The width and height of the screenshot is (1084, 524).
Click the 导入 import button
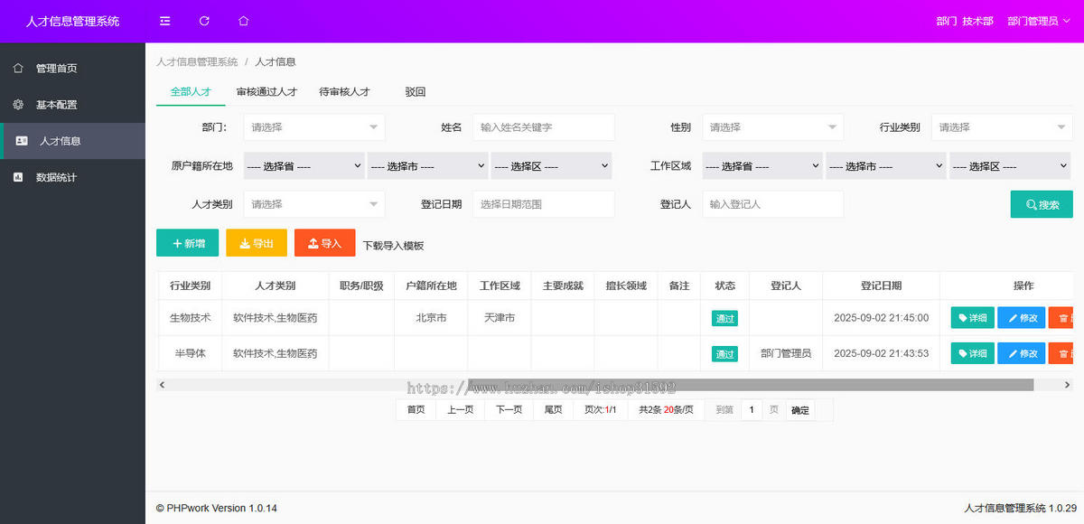325,243
